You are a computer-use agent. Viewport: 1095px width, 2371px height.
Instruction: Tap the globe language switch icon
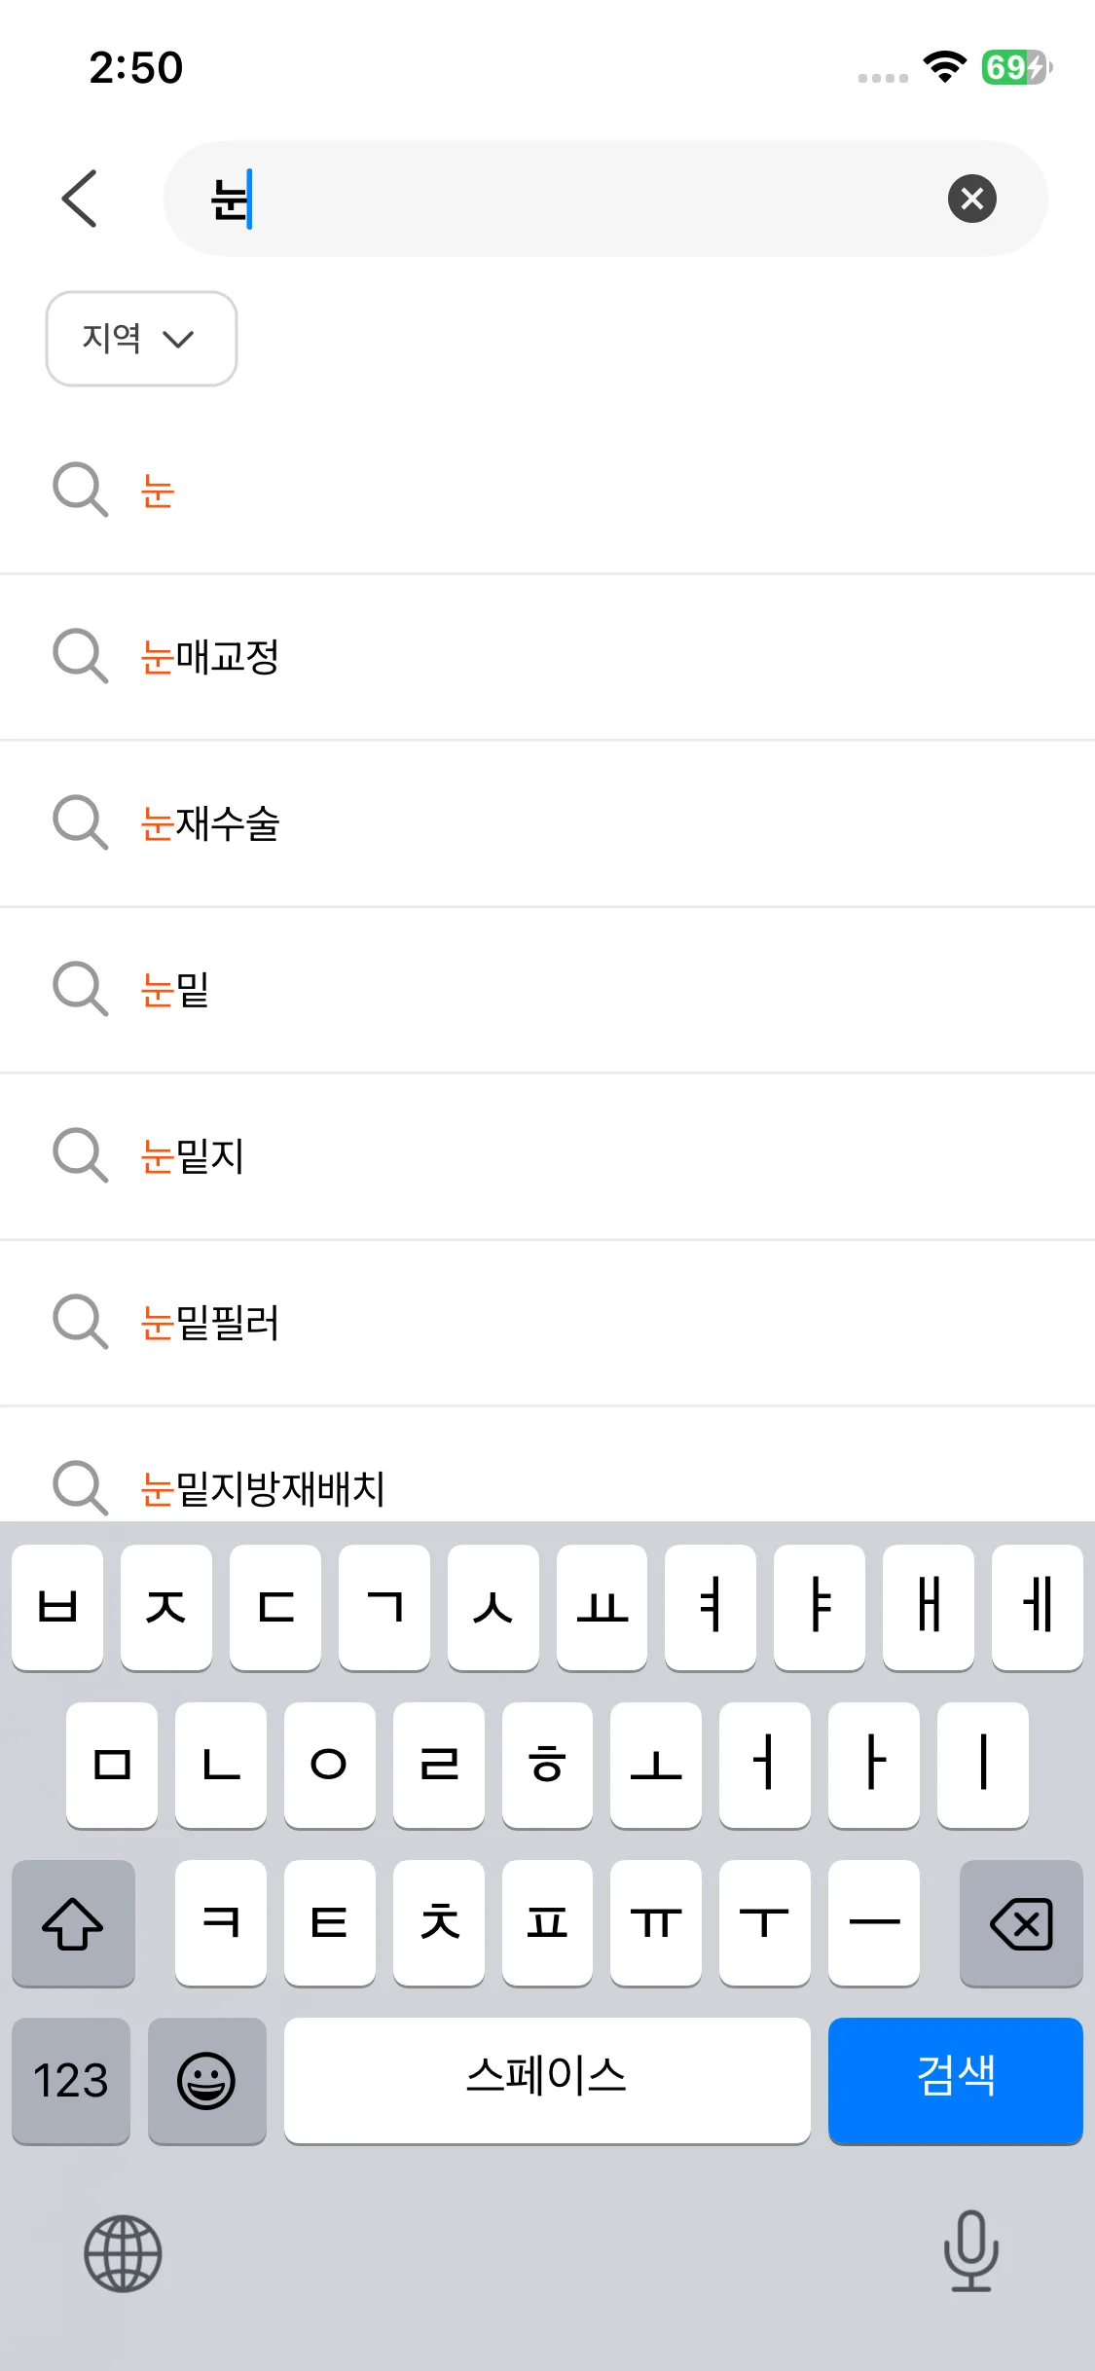pos(123,2253)
